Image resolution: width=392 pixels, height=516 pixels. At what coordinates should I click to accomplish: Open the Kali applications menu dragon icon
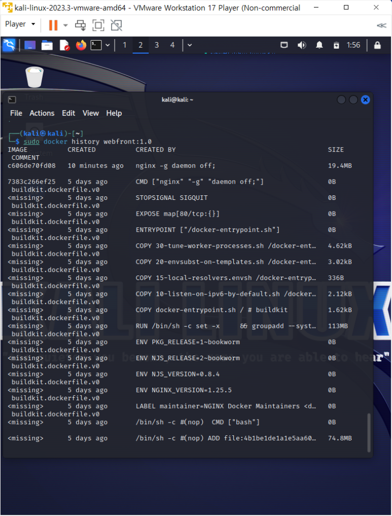[9, 45]
